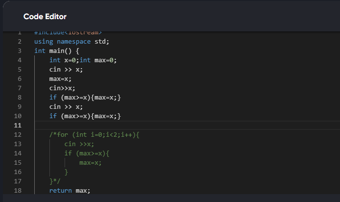Place cursor on 'cin >> x;' line 5

[66, 69]
